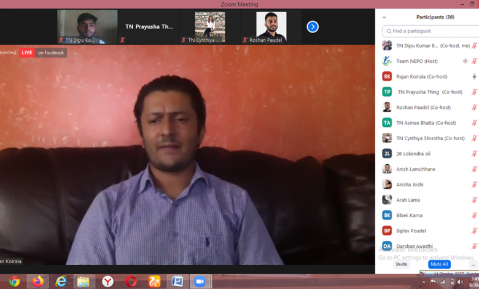Click the next arrow in the video strip
This screenshot has height=289, width=479.
313,26
